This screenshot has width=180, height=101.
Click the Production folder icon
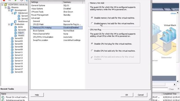(12, 24)
